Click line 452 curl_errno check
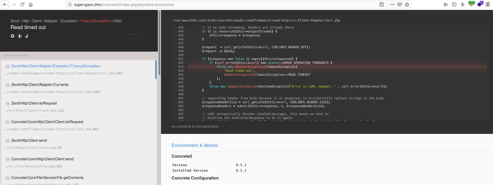The width and height of the screenshot is (493, 185). (x=337, y=63)
